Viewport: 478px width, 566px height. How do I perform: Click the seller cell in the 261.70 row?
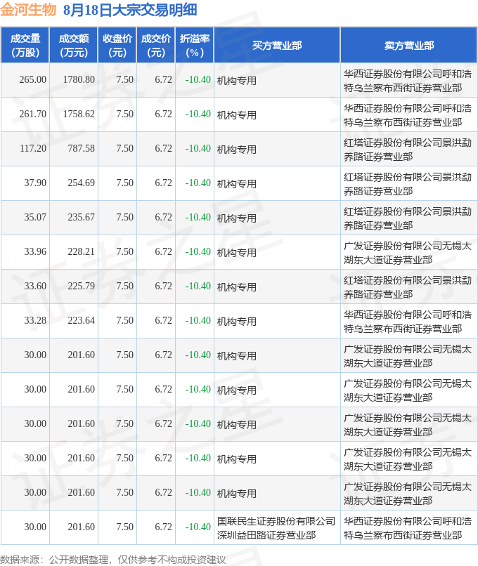pyautogui.click(x=408, y=115)
